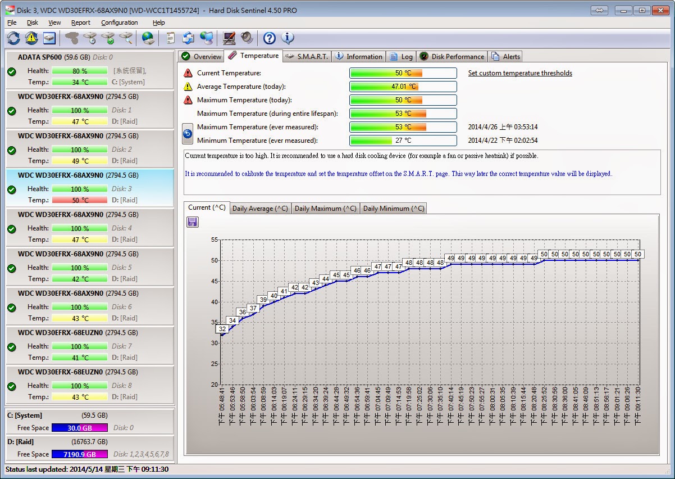The image size is (675, 479).
Task: Click the send report by email toolbar icon
Action: (189, 38)
